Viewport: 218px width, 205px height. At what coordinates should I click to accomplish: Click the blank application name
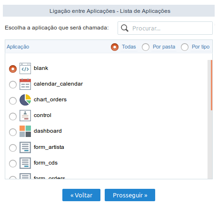(41, 68)
